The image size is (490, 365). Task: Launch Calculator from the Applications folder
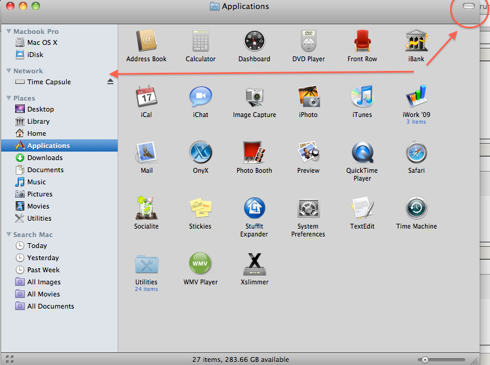point(200,41)
